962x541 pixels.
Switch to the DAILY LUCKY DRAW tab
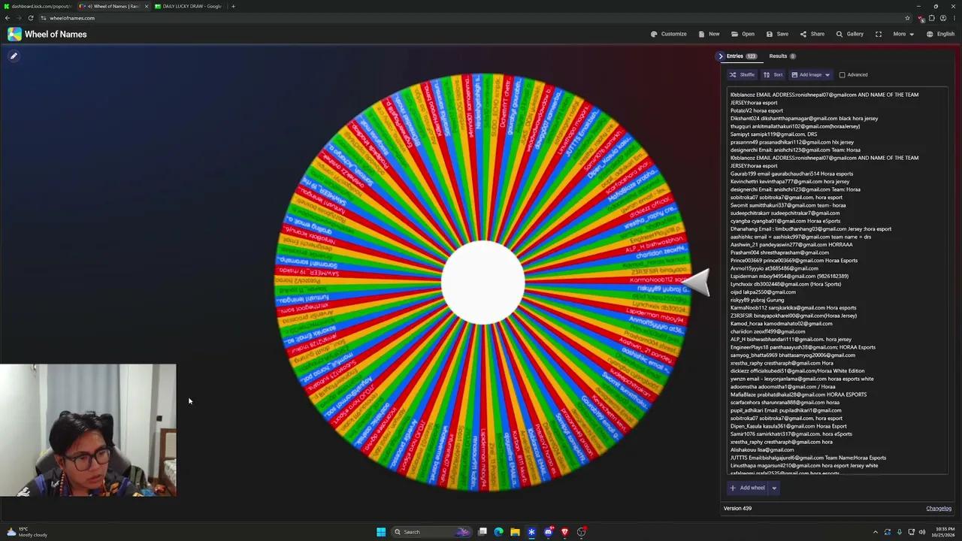tap(188, 6)
